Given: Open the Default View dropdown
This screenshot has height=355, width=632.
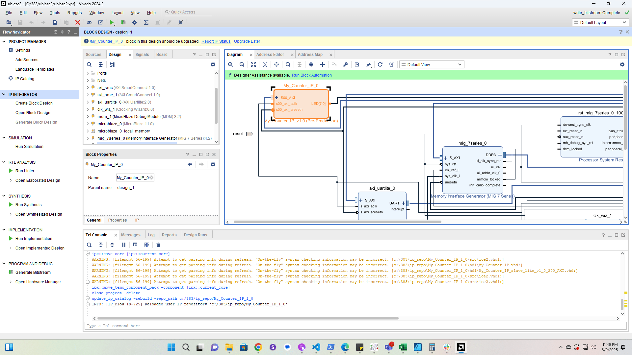Looking at the screenshot, I should 432,64.
